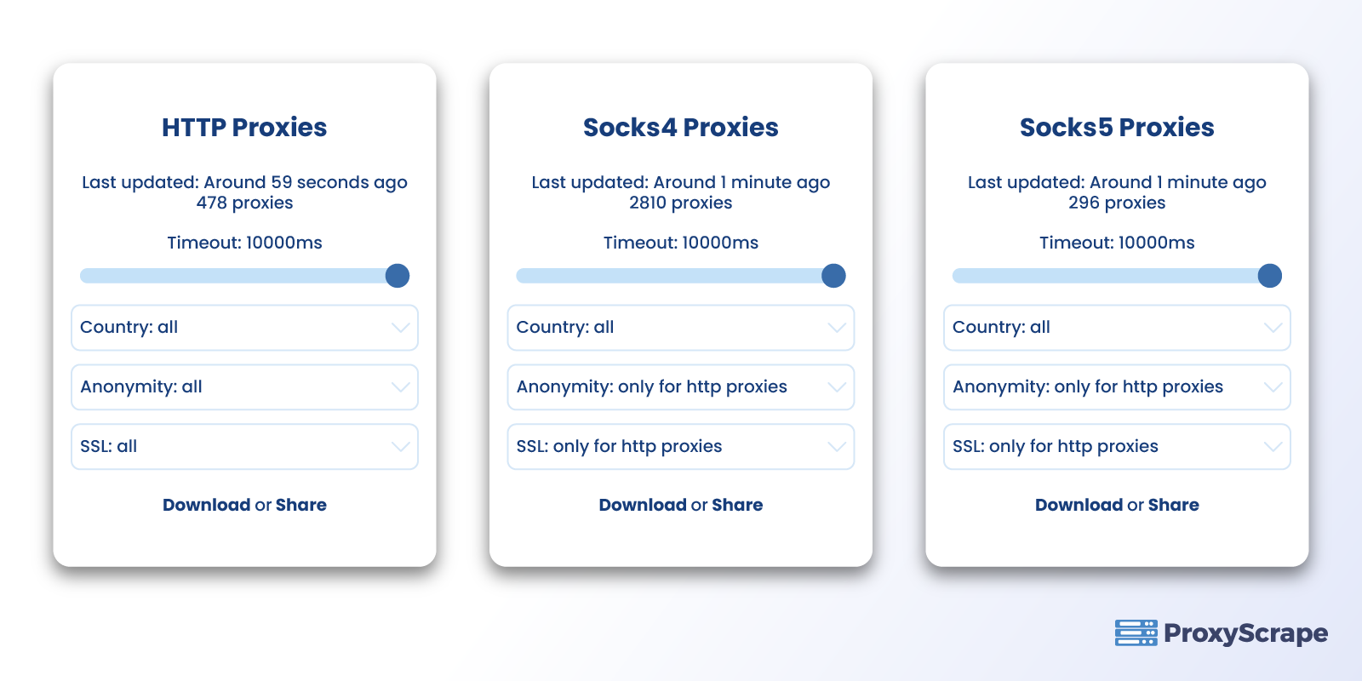Image resolution: width=1362 pixels, height=681 pixels.
Task: Click the SSL chevron on Socks5 card
Action: click(x=1273, y=447)
